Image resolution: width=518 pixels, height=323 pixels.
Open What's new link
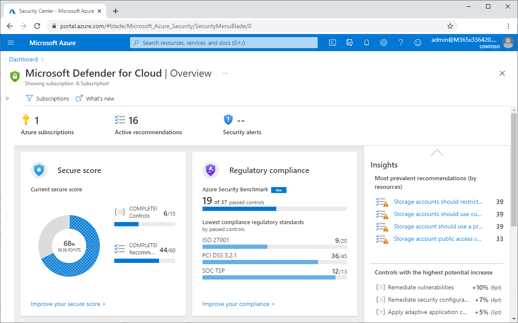(x=95, y=98)
